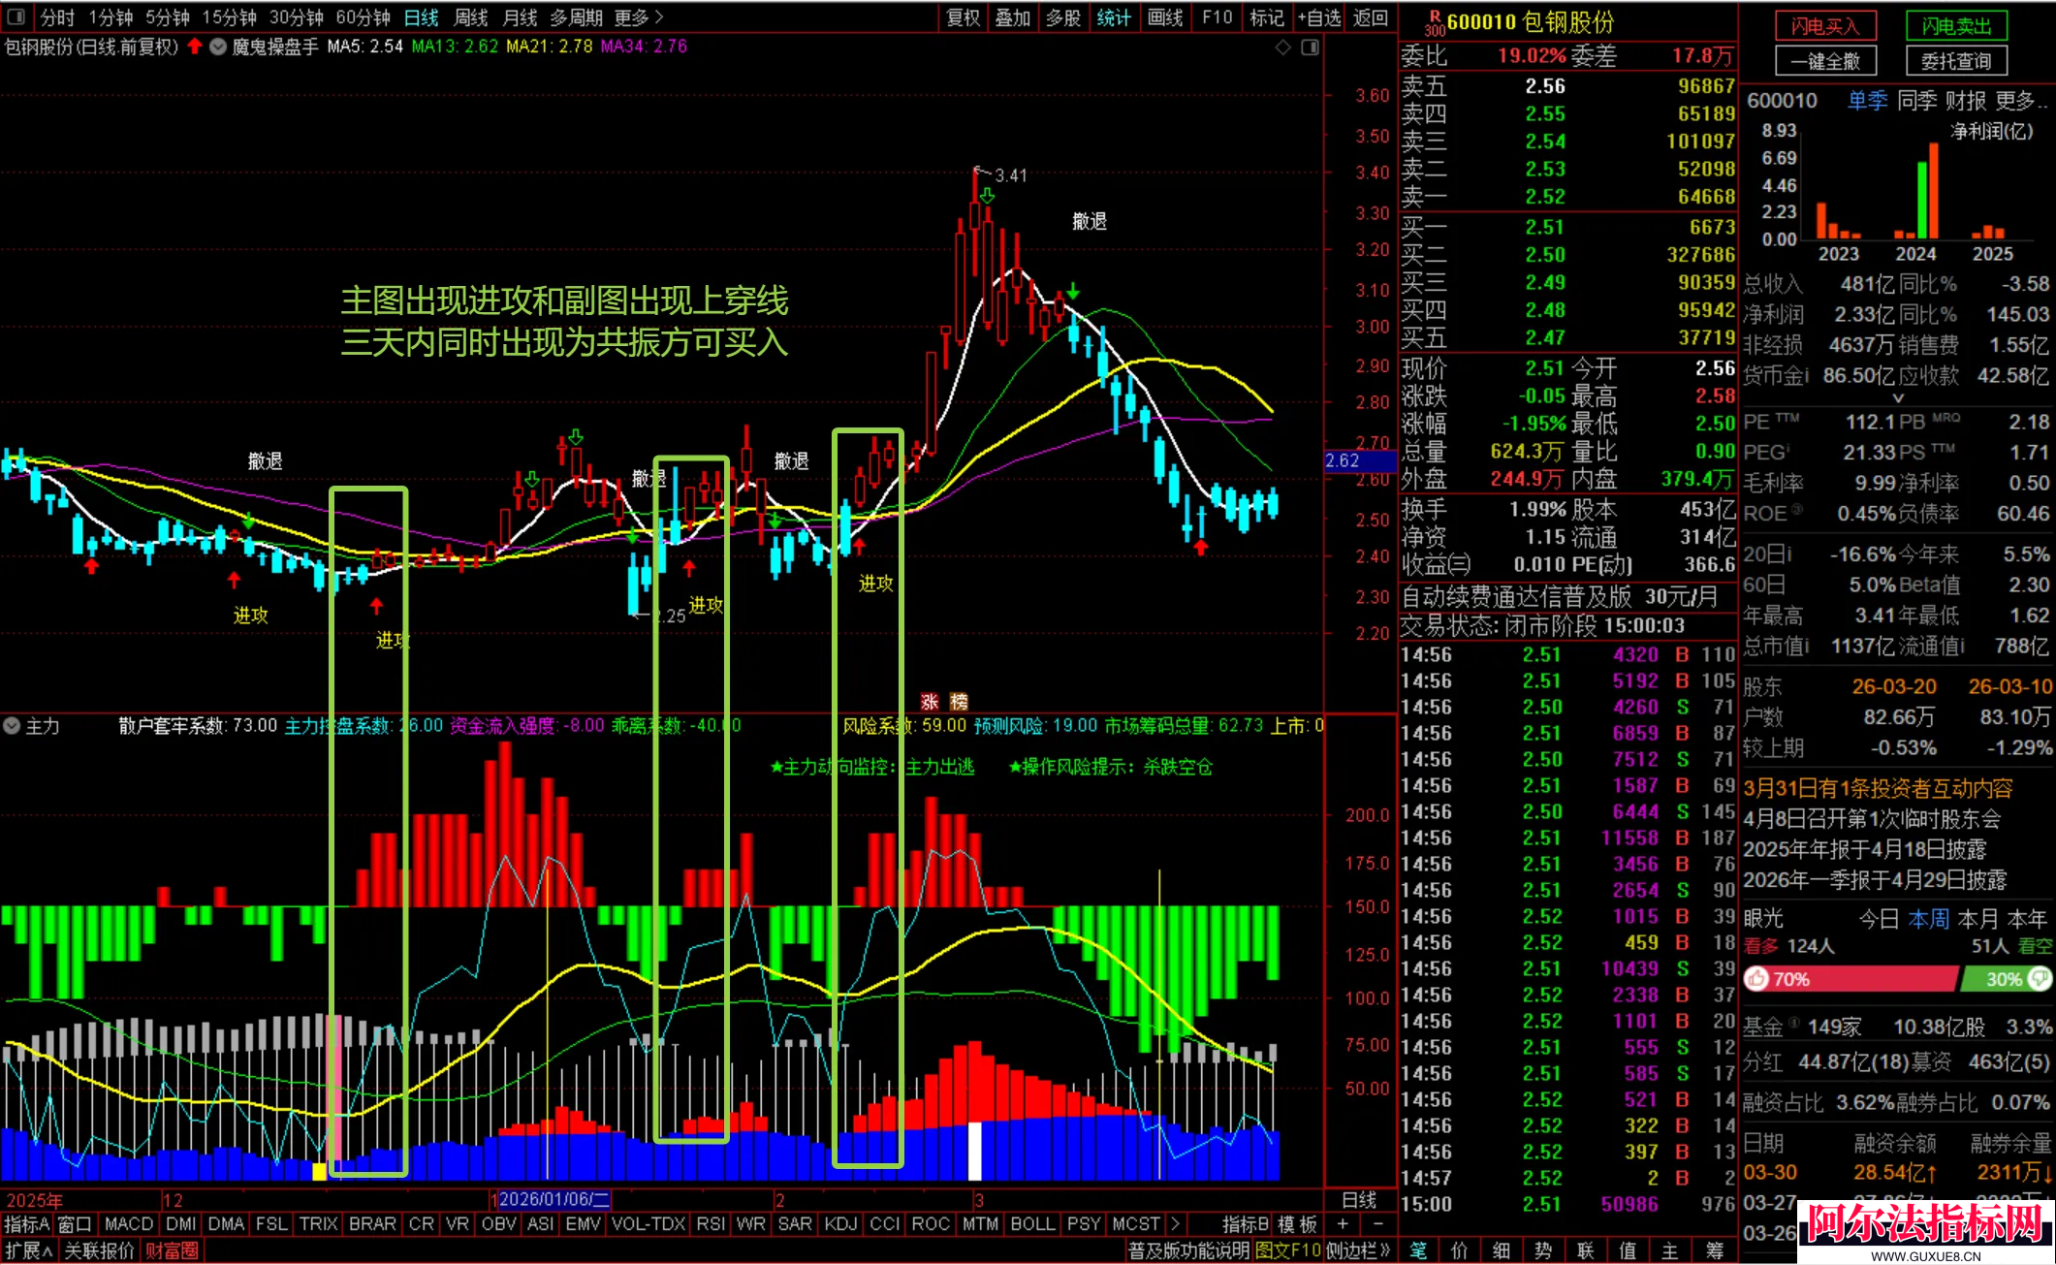Viewport: 2056px width, 1265px height.
Task: Click the R300 margin trading badge
Action: [1434, 21]
